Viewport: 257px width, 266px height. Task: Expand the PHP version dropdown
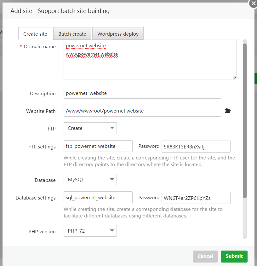(x=90, y=231)
